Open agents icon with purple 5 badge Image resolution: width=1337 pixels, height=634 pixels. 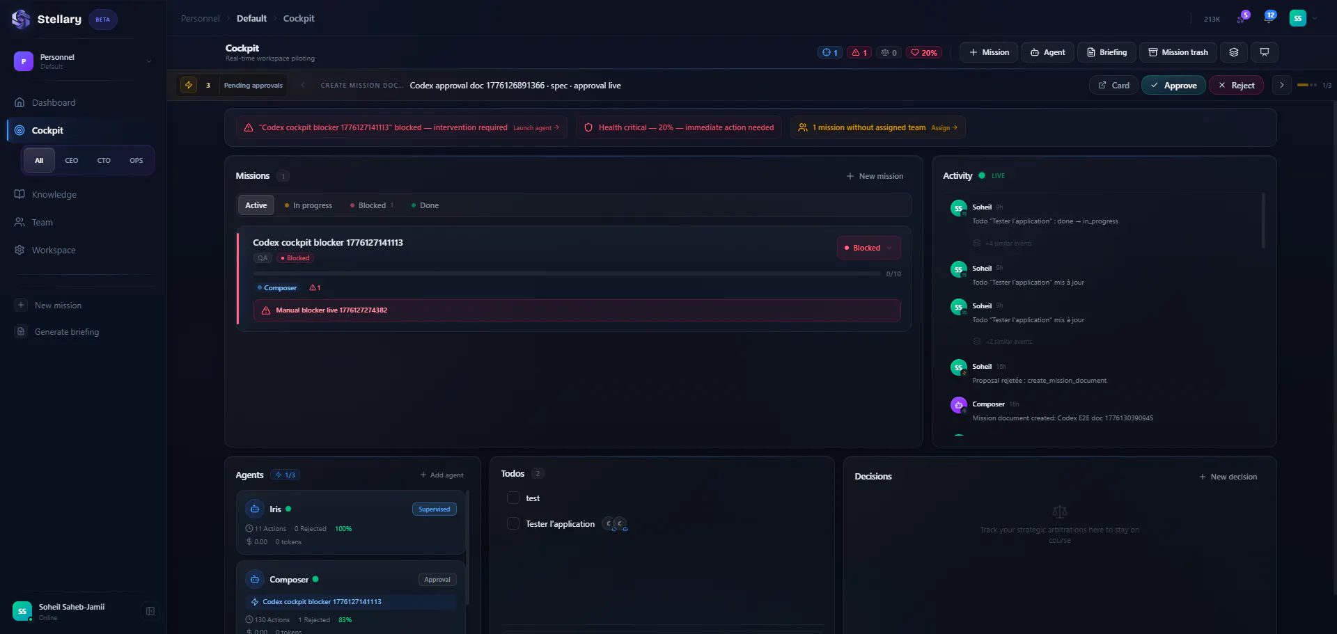coord(1242,17)
